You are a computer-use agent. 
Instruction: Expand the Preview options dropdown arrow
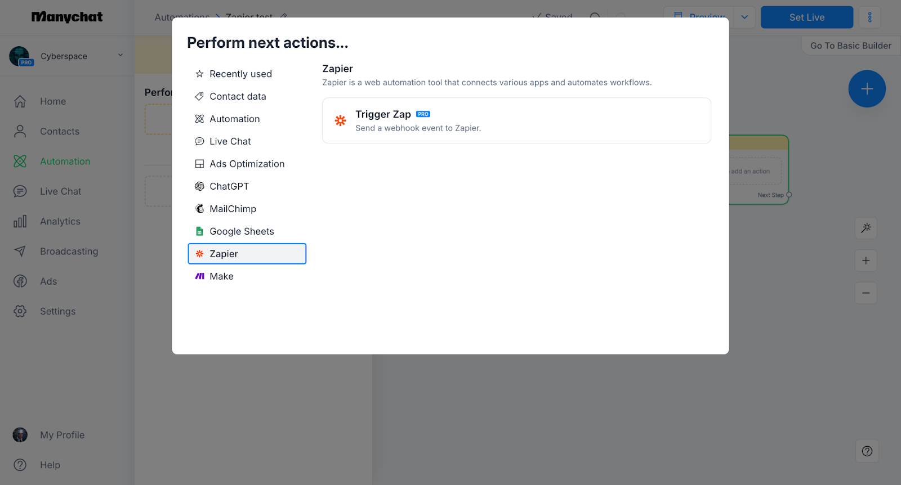click(x=744, y=17)
